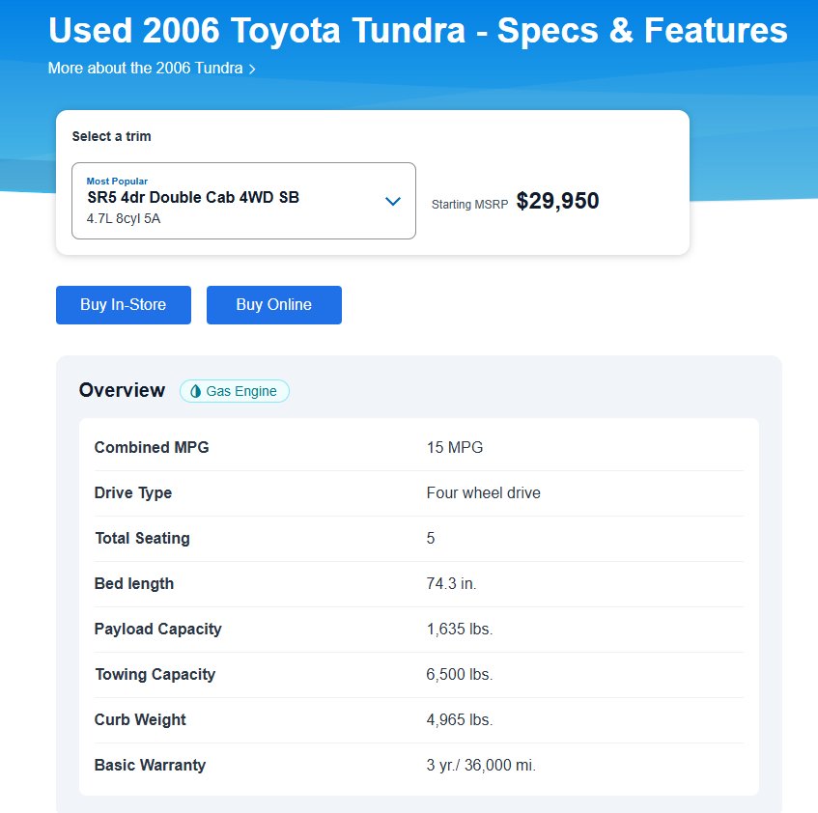Select the Drive Type row label
The image size is (818, 813).
point(133,493)
